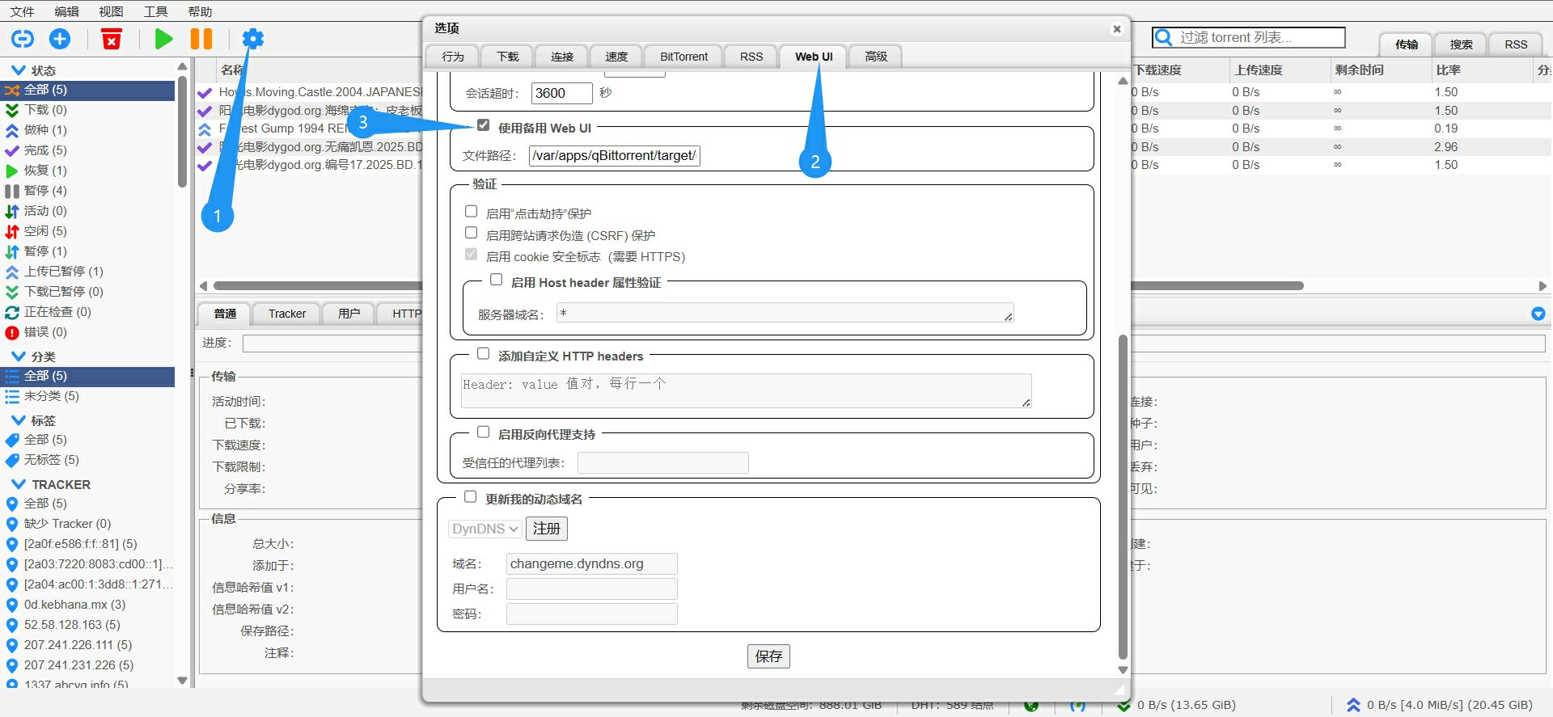Click the 注册 button

[546, 529]
